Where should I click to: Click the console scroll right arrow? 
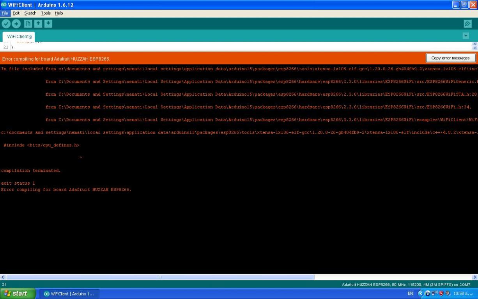[474, 277]
